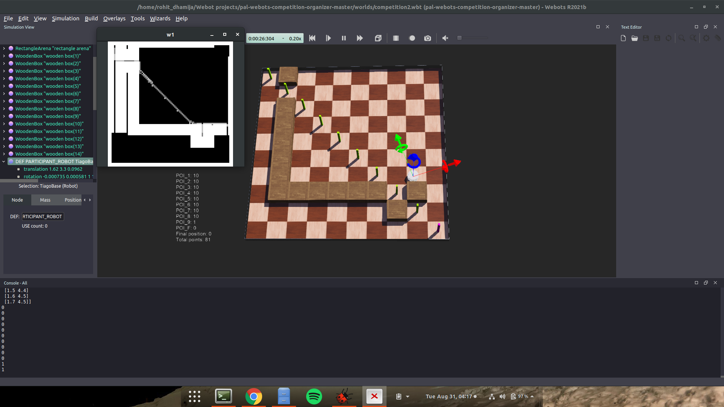The width and height of the screenshot is (724, 407).
Task: Run the simulation in fast mode
Action: click(360, 38)
